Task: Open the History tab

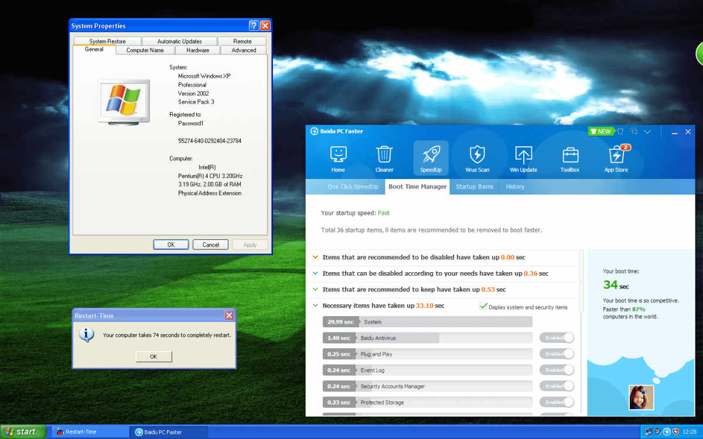Action: coord(515,187)
